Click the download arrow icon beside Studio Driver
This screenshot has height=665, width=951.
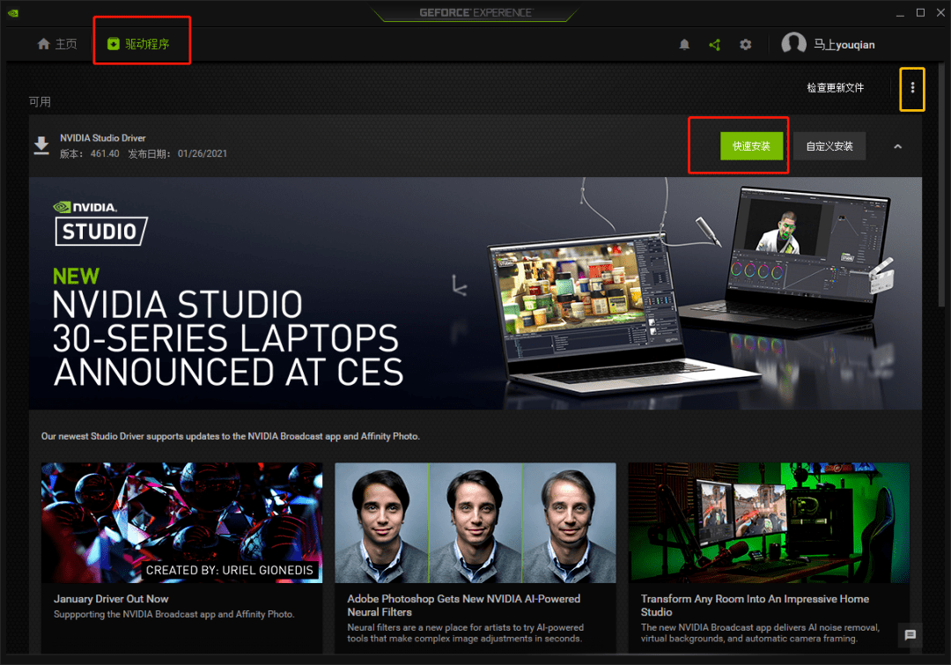coord(41,145)
